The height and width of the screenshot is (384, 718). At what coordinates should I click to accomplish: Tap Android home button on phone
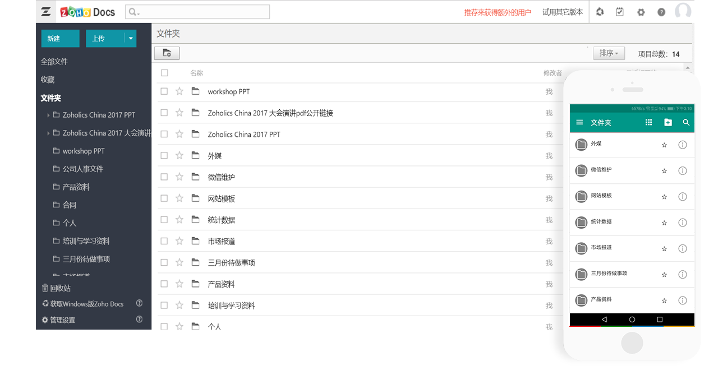point(632,320)
